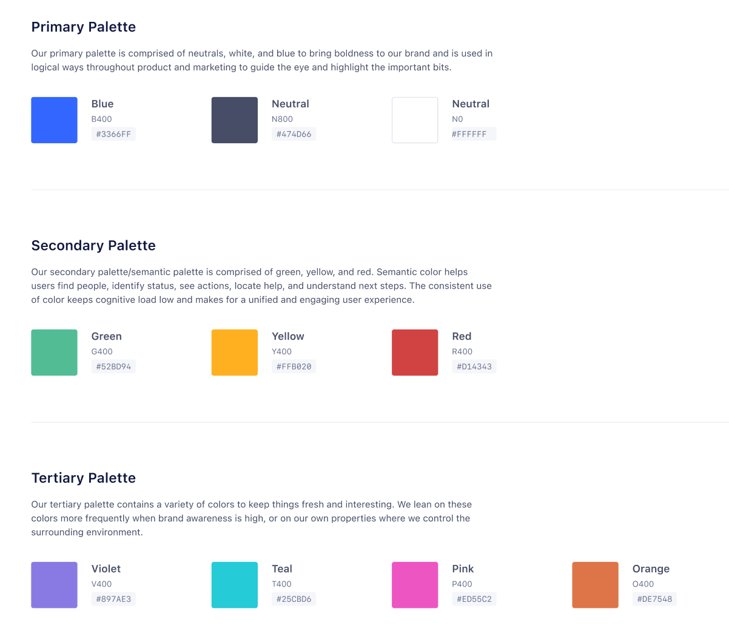Screen dimensions: 729x634
Task: Select the Teal T400 color swatch
Action: click(234, 585)
